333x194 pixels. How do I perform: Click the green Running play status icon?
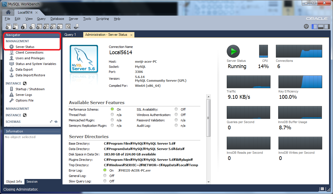(233, 51)
